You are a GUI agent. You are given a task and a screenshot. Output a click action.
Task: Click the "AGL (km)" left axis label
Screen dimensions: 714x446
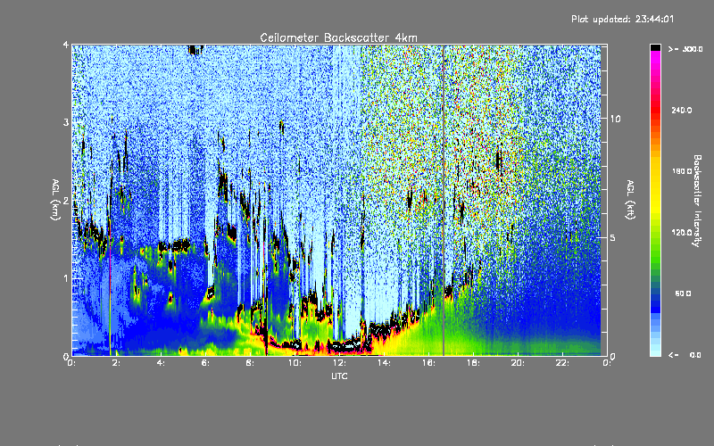tap(55, 200)
